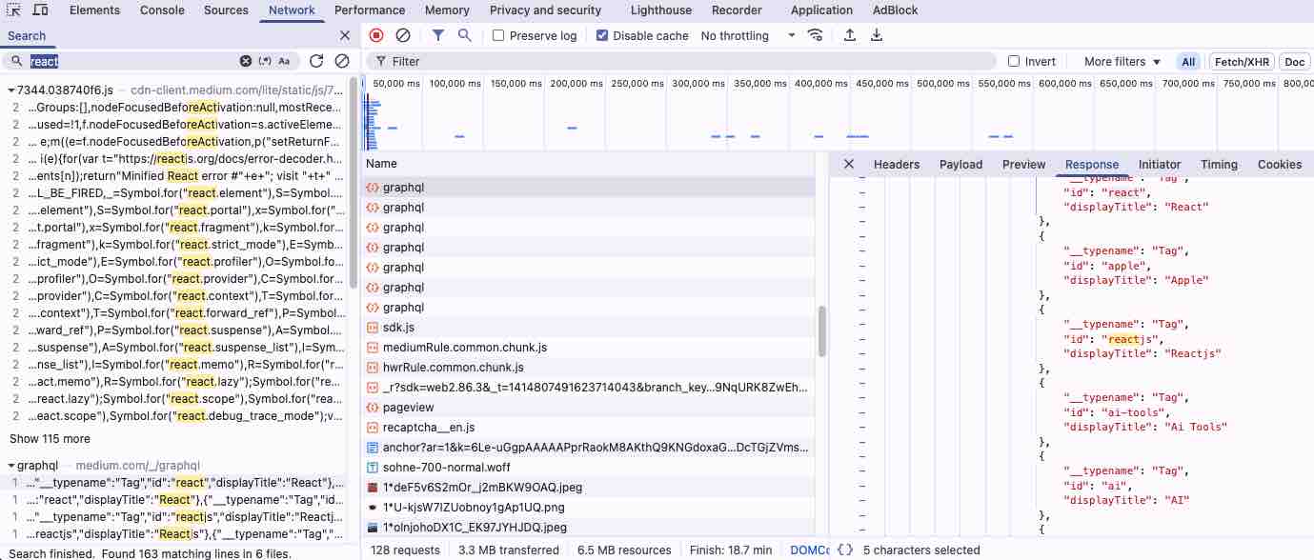Toggle pretty print braces icon
1314x560 pixels.
click(x=845, y=550)
